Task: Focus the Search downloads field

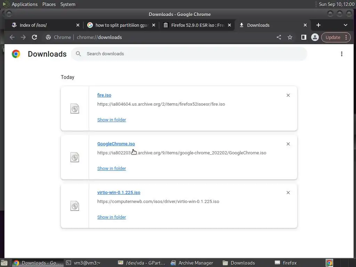Action: [x=189, y=54]
